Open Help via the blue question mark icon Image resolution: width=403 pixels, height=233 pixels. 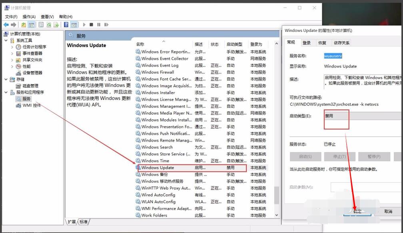[66, 25]
